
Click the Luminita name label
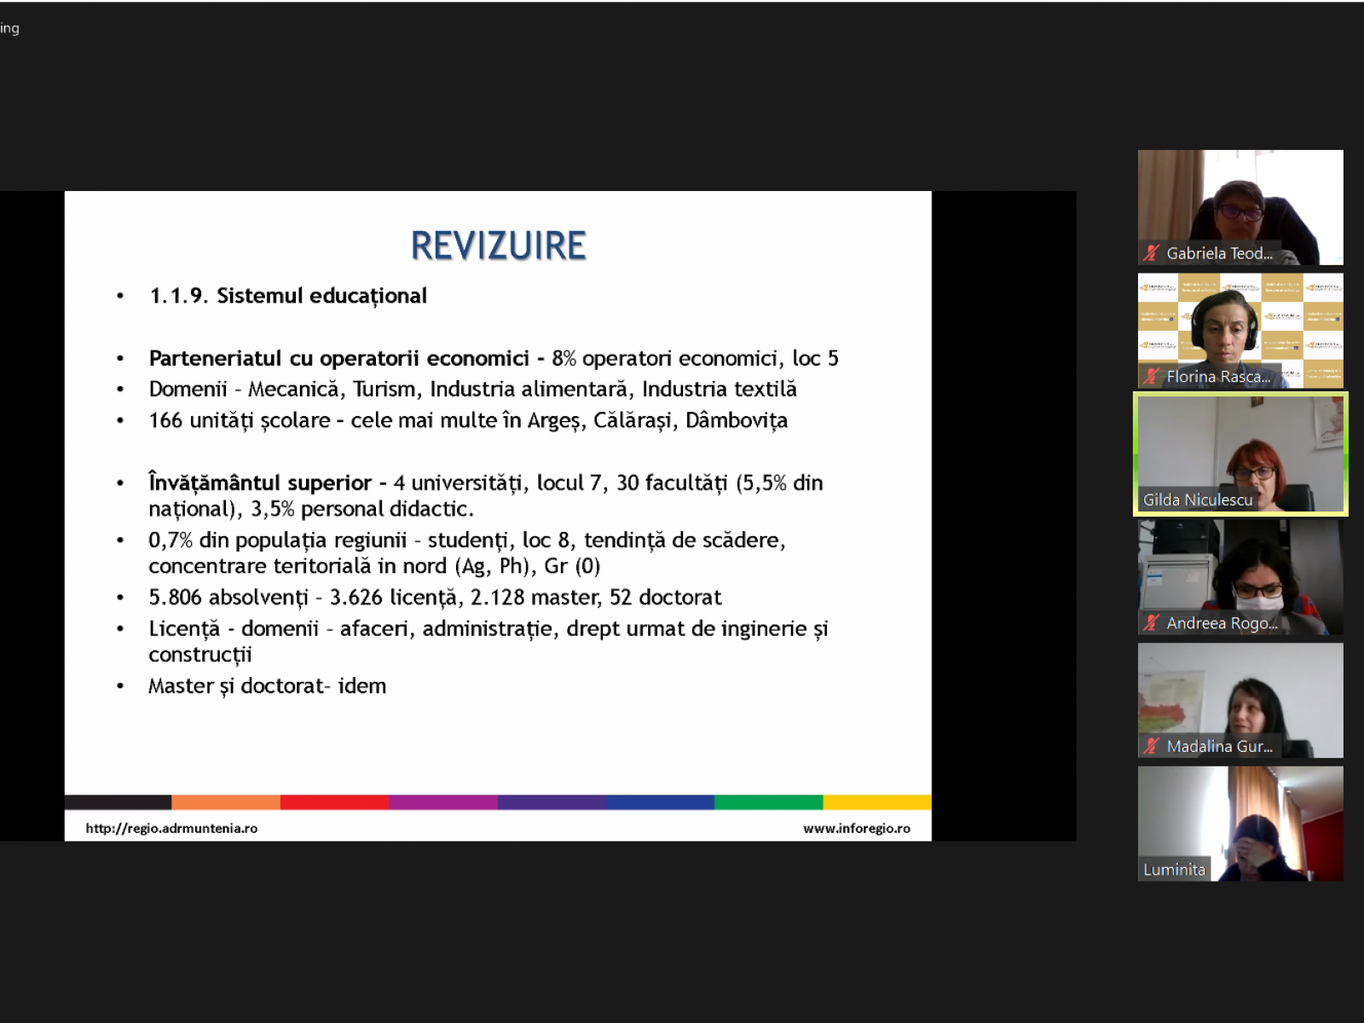coord(1174,870)
